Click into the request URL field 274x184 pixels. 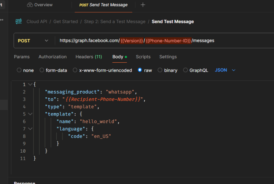pos(164,40)
